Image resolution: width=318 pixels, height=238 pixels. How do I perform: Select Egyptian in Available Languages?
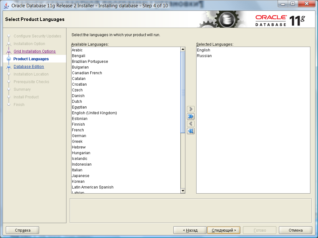126,107
